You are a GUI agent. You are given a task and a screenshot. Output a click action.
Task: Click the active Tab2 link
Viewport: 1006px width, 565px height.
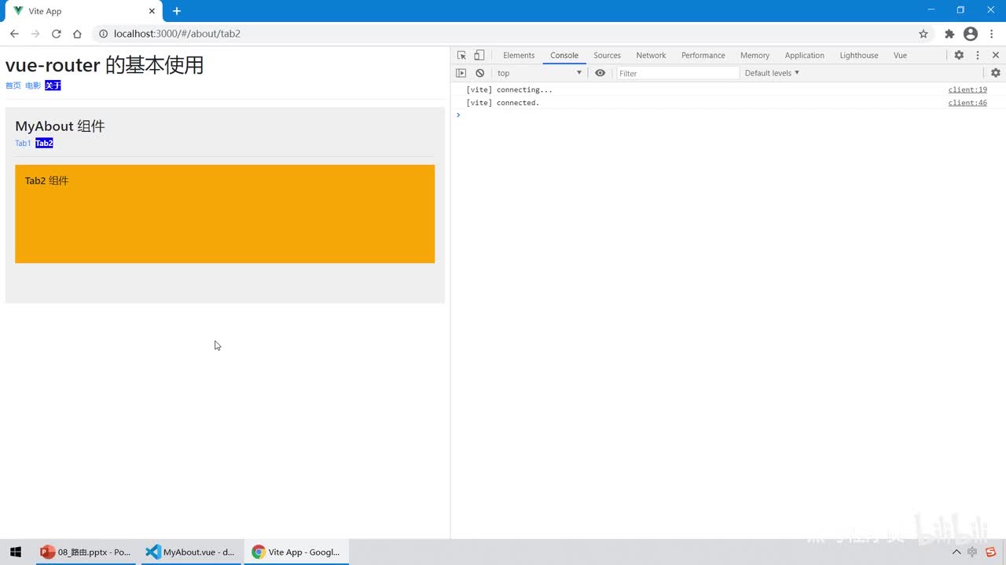click(x=44, y=143)
